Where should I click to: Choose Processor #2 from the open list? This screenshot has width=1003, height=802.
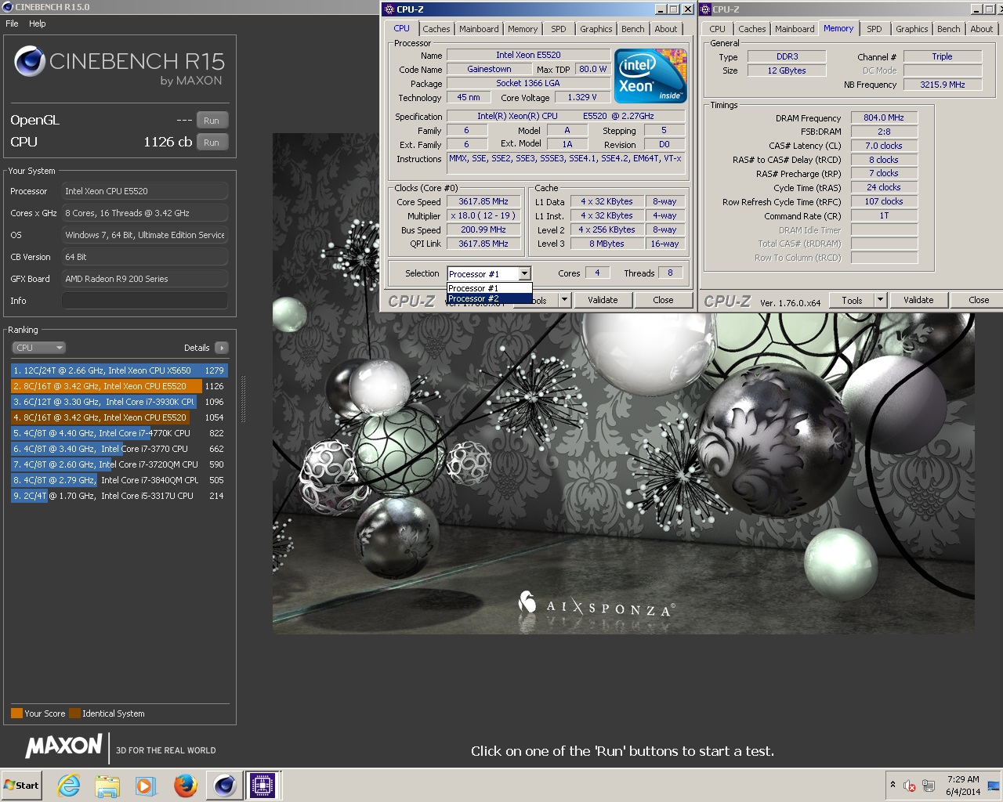pyautogui.click(x=489, y=298)
